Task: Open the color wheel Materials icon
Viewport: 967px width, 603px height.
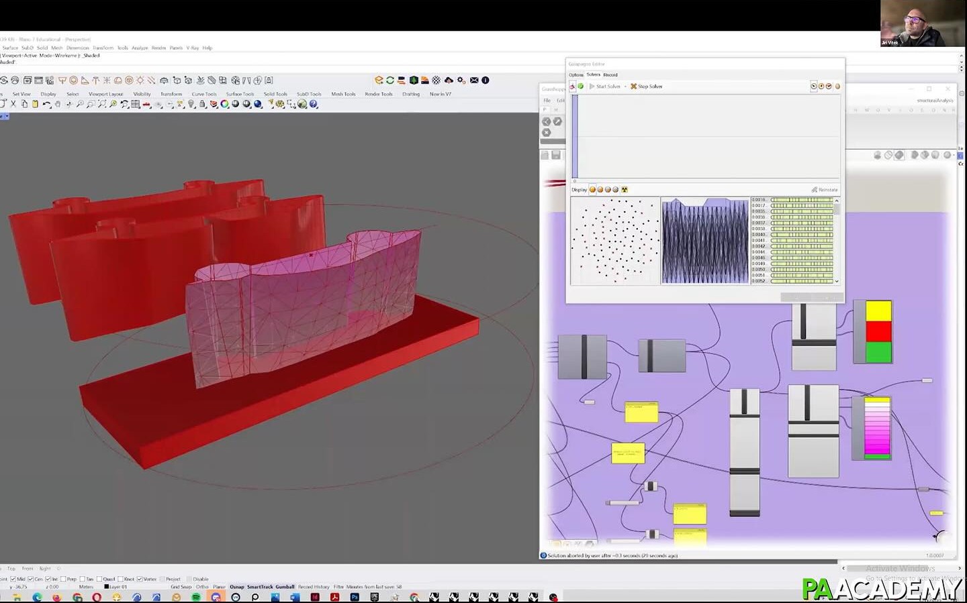Action: click(x=224, y=104)
